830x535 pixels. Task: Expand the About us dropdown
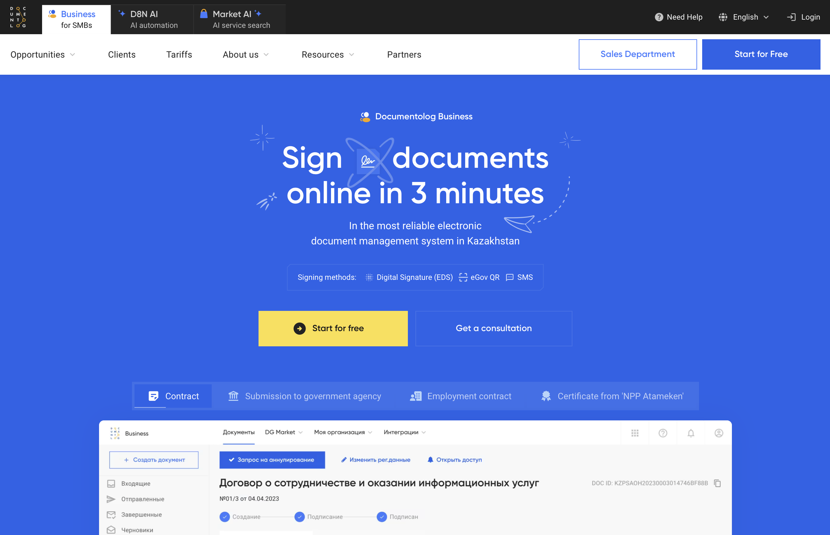pyautogui.click(x=246, y=54)
